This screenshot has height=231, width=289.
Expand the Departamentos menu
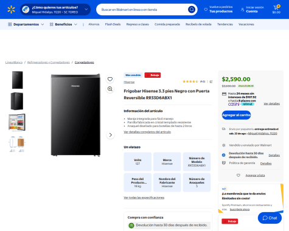[x=26, y=24]
